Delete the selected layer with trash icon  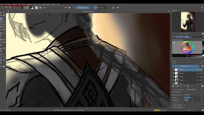[202, 86]
